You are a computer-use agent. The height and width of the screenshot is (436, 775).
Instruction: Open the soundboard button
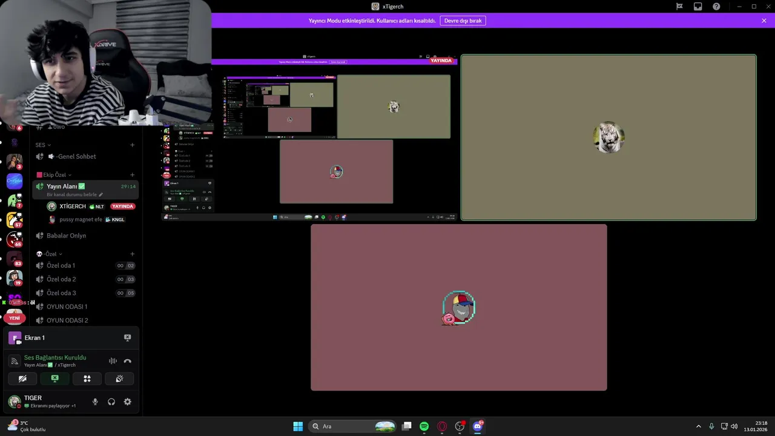coord(119,378)
